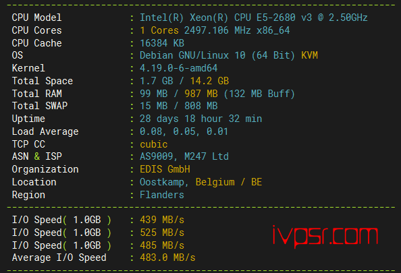Viewport: 401px width, 273px height.
Task: Select the kernel version 4.19.0-6-amd64
Action: click(178, 68)
